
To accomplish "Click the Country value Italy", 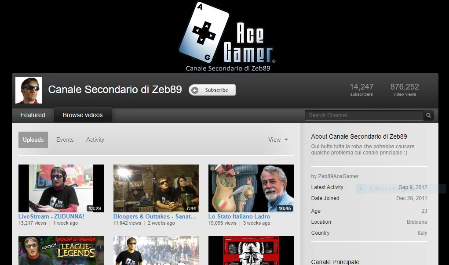I will coord(422,233).
